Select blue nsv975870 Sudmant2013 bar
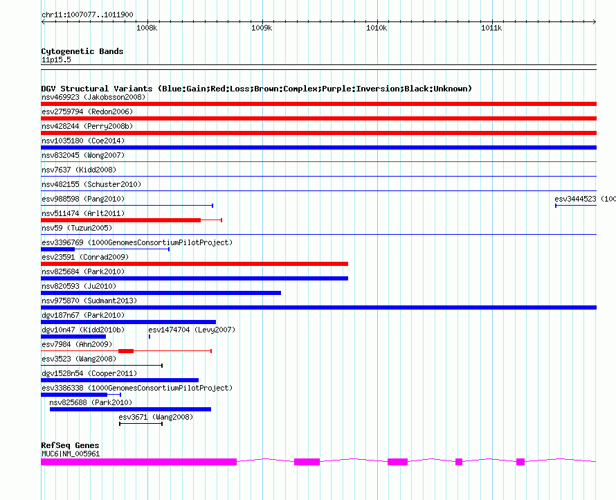Screen dimensions: 616x500 tap(318, 307)
